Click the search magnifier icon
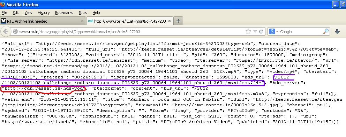346x137 pixels. (x=326, y=31)
